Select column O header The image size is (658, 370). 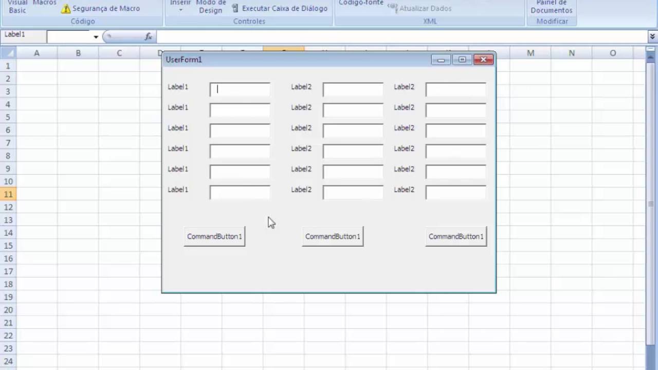tap(613, 53)
